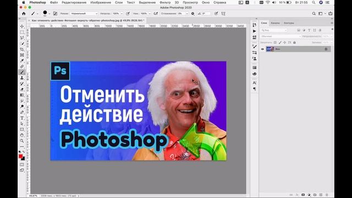Switch to the Контуры tab
Image resolution: width=352 pixels, height=198 pixels.
(x=289, y=23)
